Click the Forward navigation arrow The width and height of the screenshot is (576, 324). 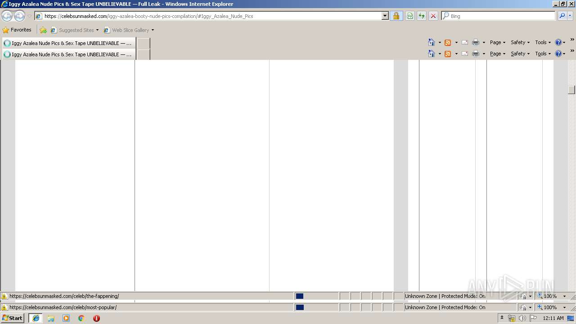pyautogui.click(x=19, y=16)
